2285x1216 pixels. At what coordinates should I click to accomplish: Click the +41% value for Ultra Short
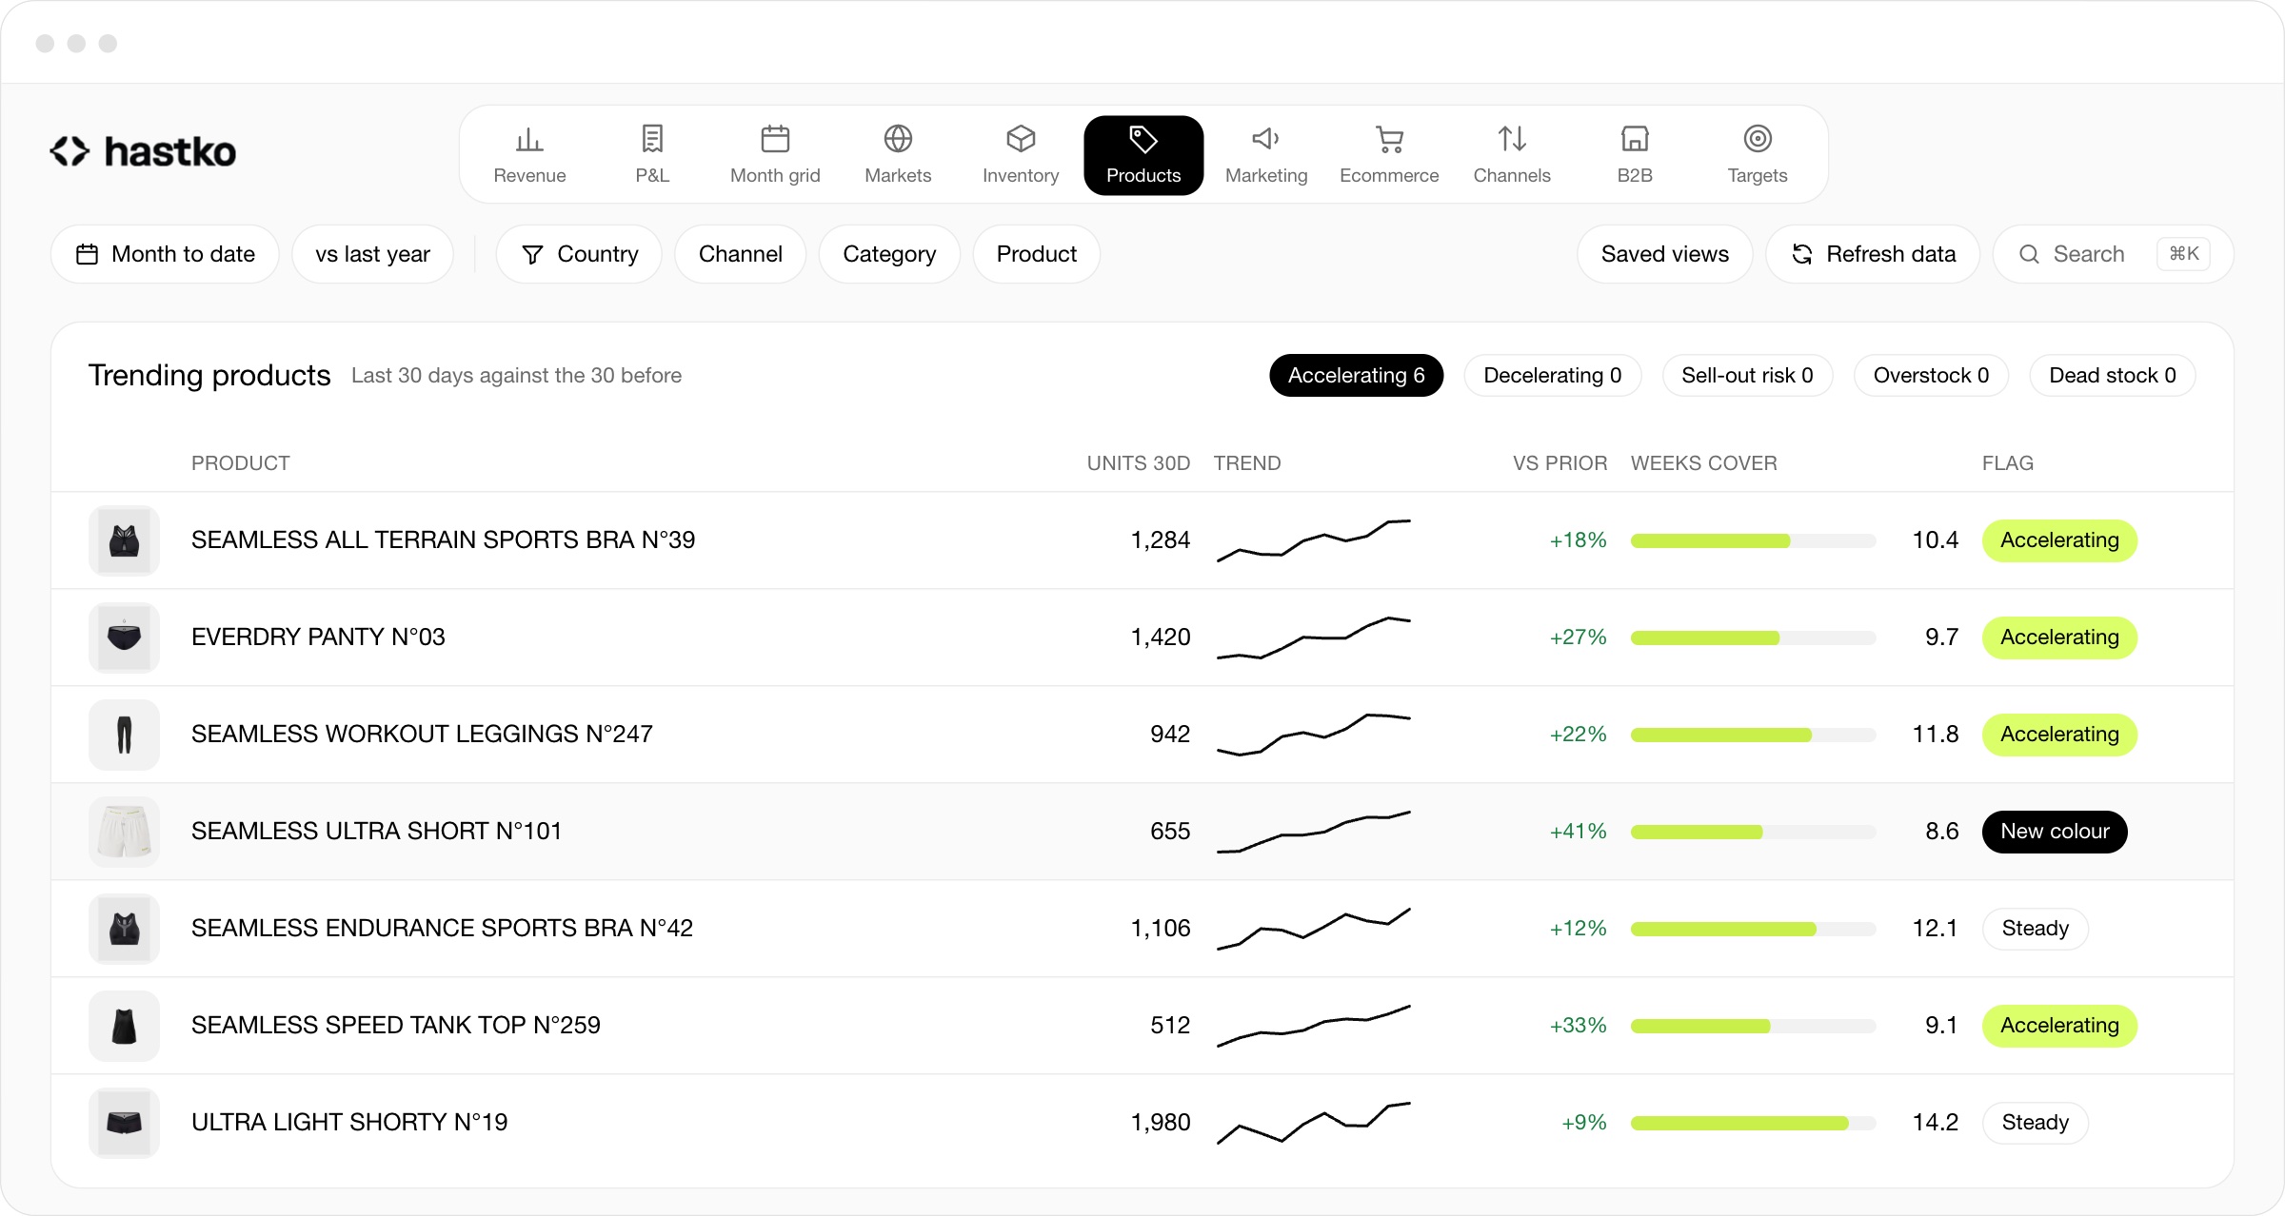click(x=1578, y=832)
